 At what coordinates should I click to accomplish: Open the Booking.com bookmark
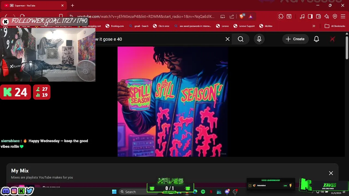115,26
